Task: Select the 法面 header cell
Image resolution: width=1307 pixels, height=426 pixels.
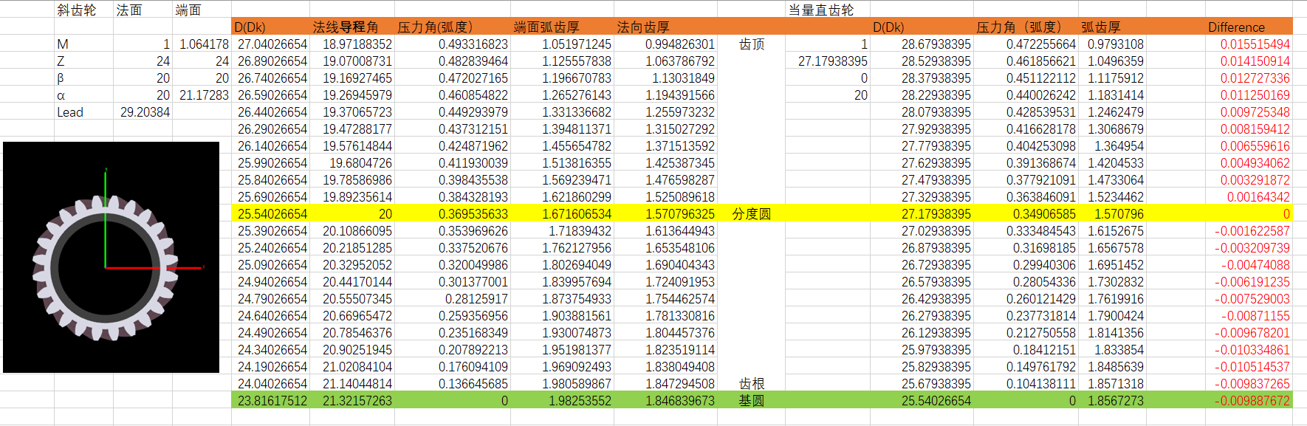Action: click(x=129, y=10)
